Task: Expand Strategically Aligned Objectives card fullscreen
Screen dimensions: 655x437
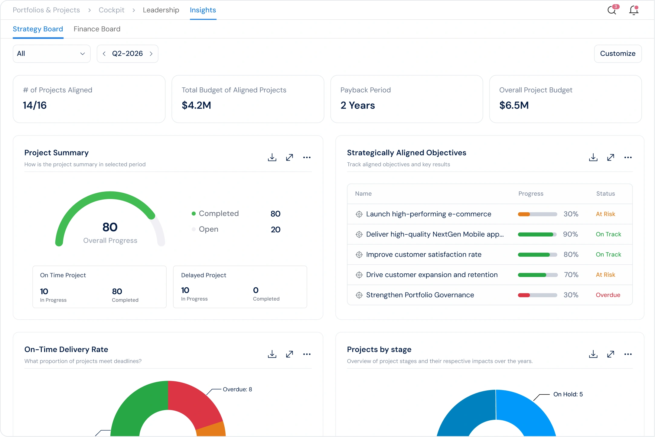Action: tap(611, 157)
